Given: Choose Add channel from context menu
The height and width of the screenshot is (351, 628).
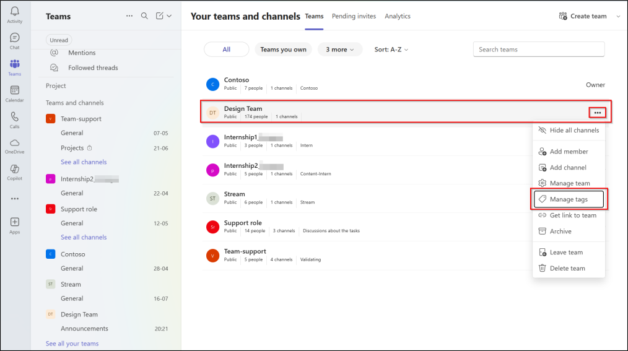Looking at the screenshot, I should click(x=569, y=167).
